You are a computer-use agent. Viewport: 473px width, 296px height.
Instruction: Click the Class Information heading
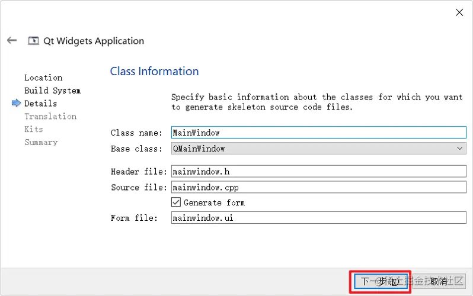click(155, 72)
